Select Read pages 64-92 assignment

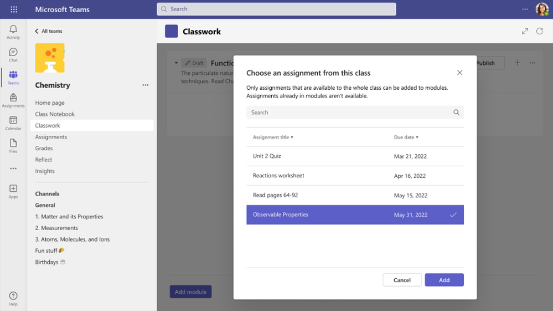pyautogui.click(x=355, y=195)
